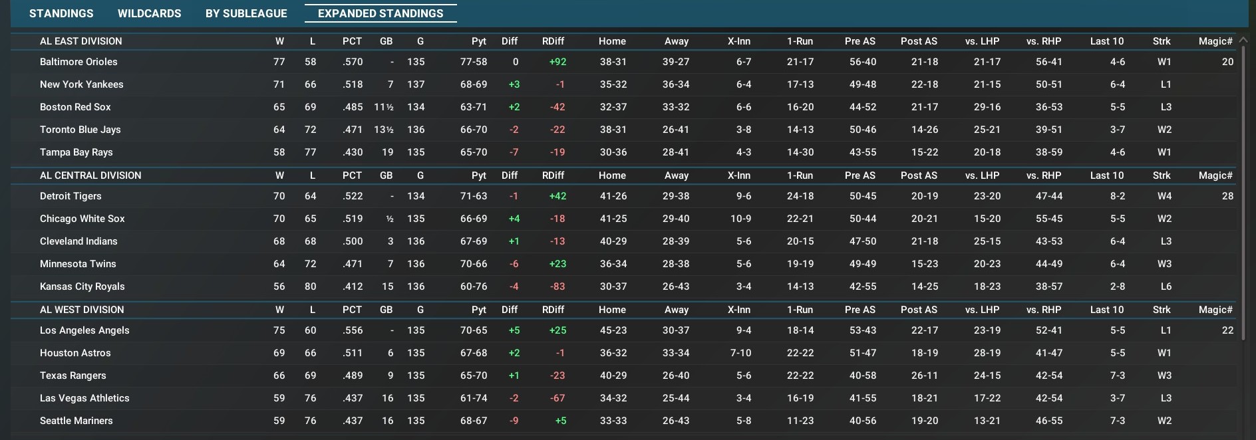Screen dimensions: 1256x440
Task: Click the Kansas City Royals row name
Action: click(x=82, y=286)
